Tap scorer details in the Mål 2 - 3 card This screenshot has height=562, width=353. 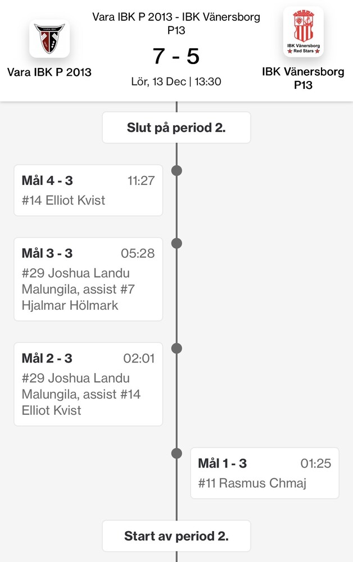click(x=76, y=394)
